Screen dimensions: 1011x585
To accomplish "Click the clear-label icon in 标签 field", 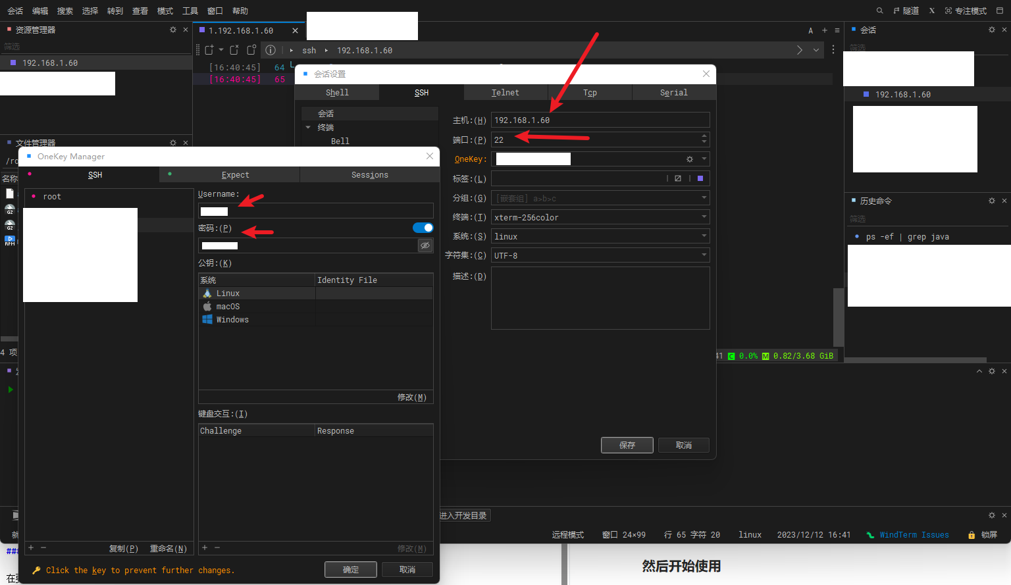I will pyautogui.click(x=678, y=178).
